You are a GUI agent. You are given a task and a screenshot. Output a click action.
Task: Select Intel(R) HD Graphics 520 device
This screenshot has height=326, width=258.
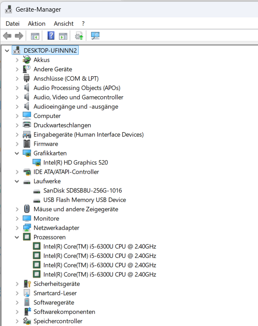(75, 163)
